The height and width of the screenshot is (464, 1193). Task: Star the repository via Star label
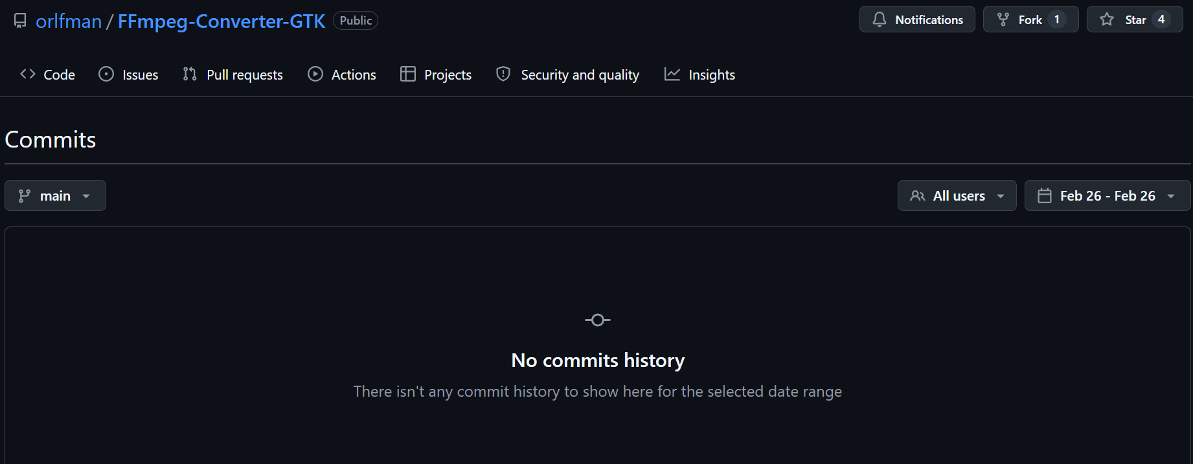(1135, 19)
